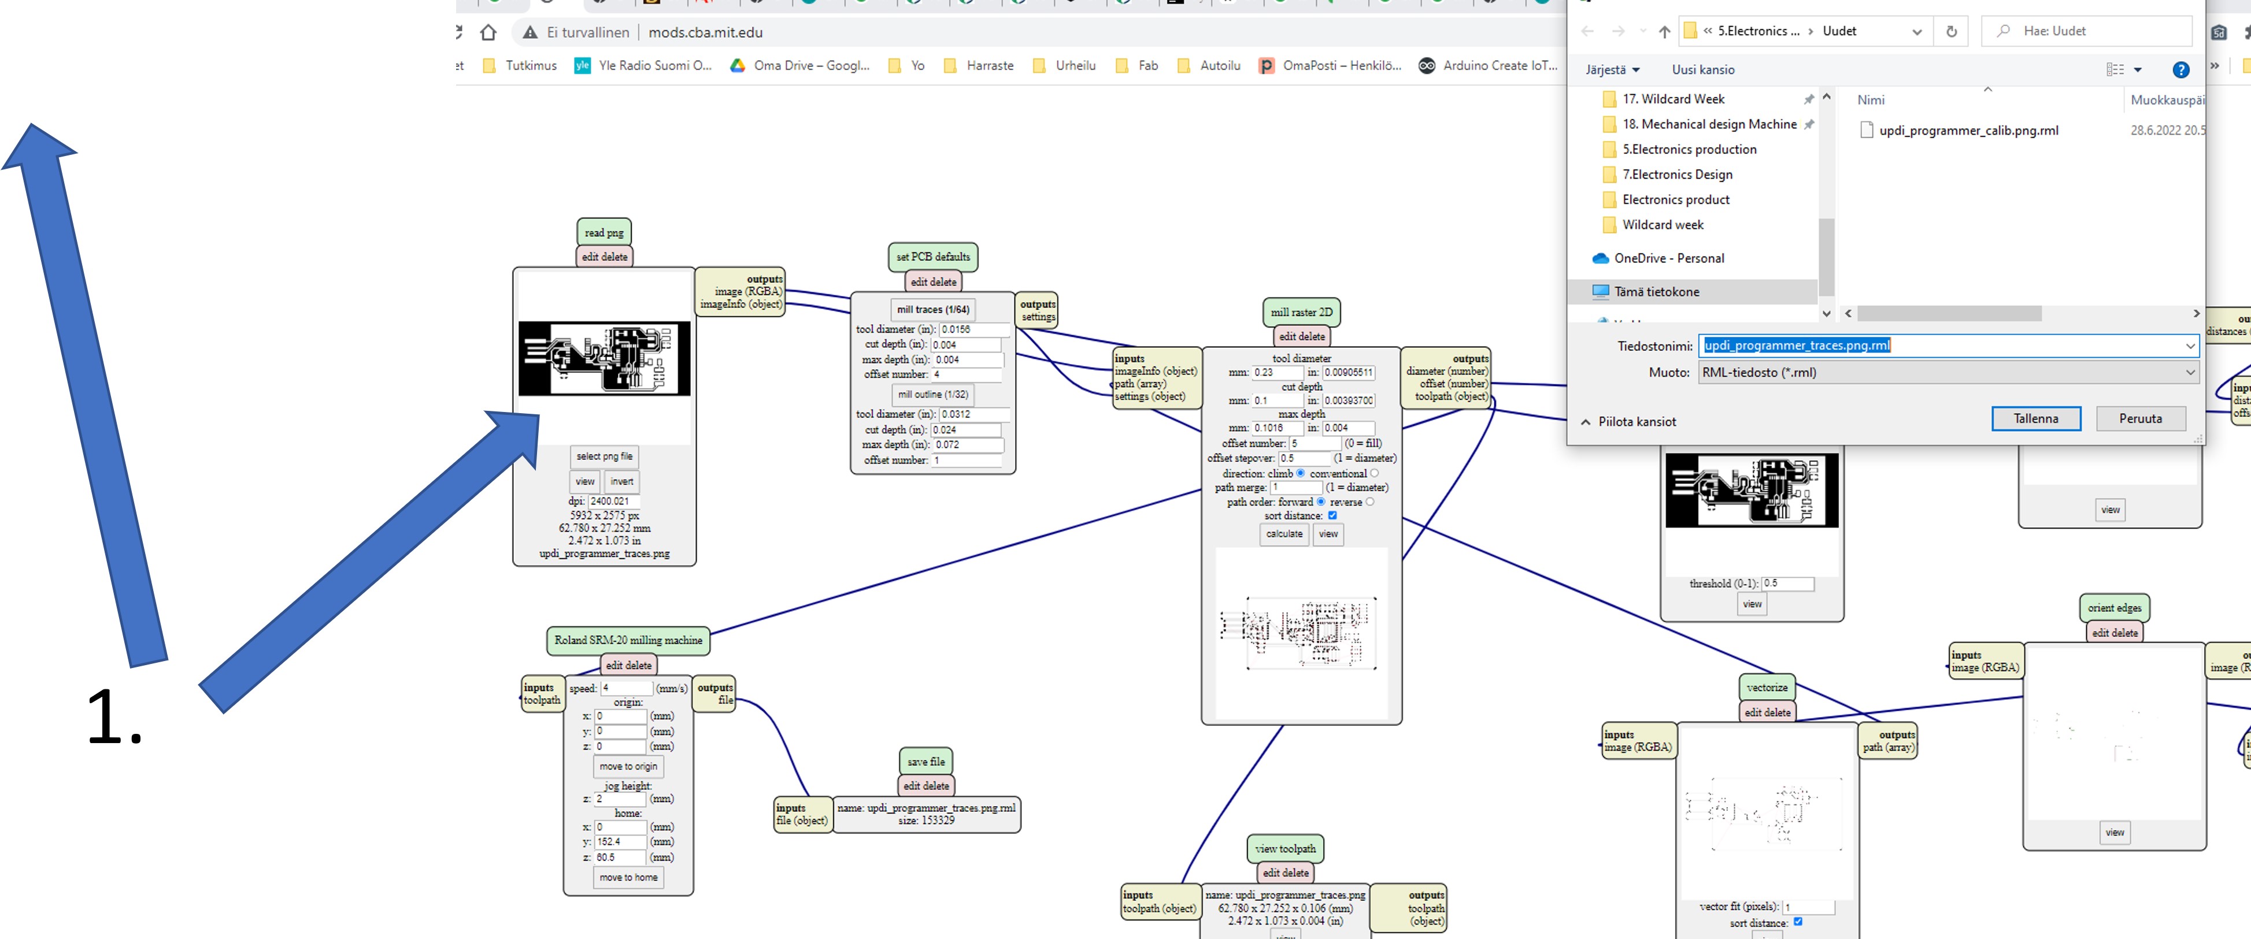This screenshot has width=2251, height=939.
Task: Click the browser home icon
Action: pyautogui.click(x=488, y=32)
